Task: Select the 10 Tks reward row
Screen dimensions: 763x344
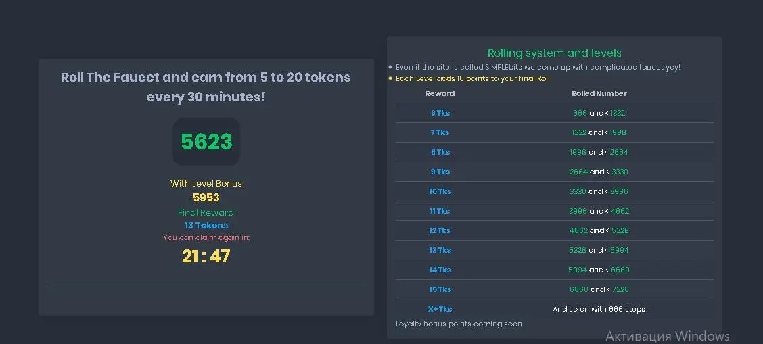Action: 554,191
